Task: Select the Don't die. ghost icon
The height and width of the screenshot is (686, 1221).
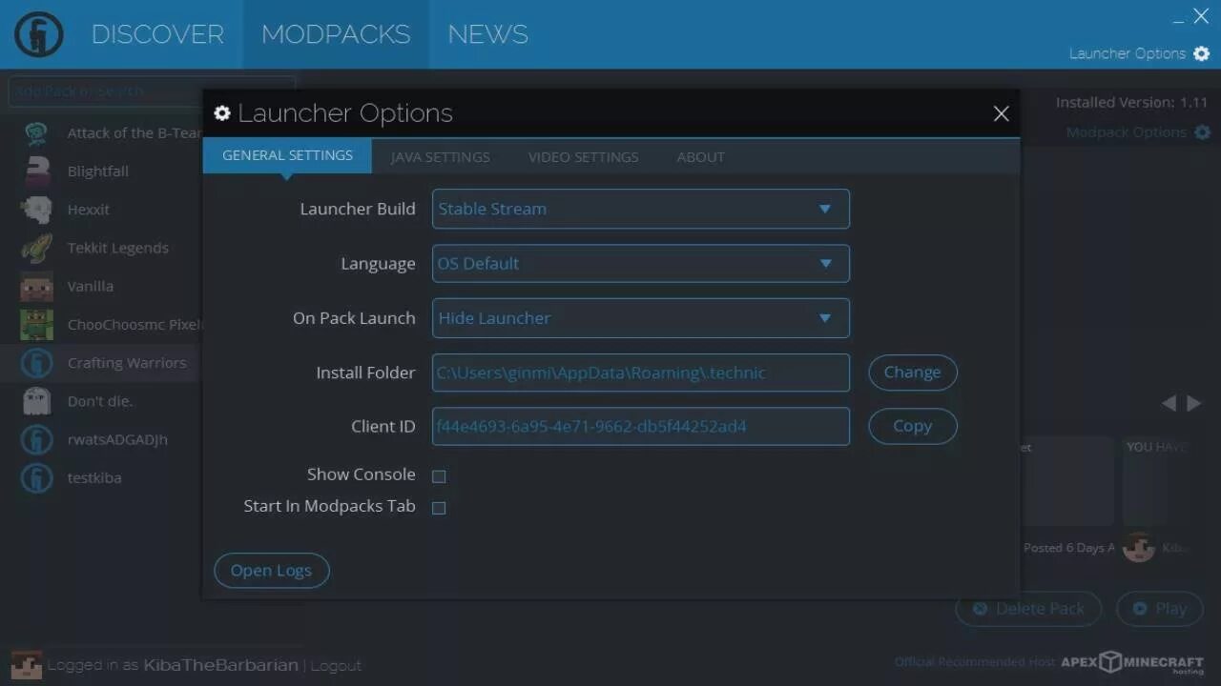Action: (x=36, y=401)
